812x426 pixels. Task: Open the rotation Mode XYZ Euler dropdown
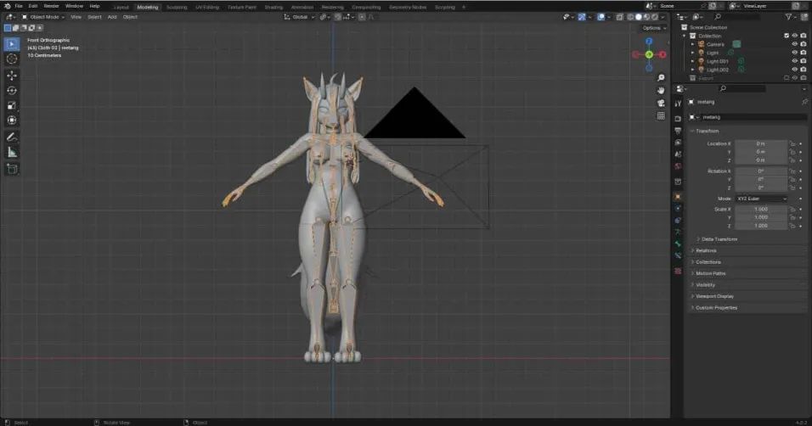point(761,199)
